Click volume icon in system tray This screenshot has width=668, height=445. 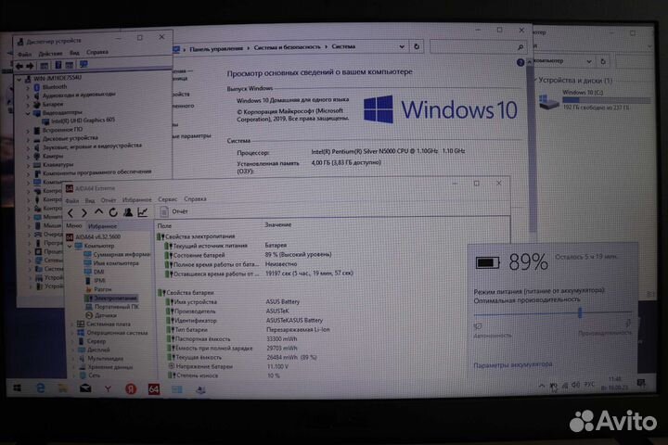coord(575,385)
